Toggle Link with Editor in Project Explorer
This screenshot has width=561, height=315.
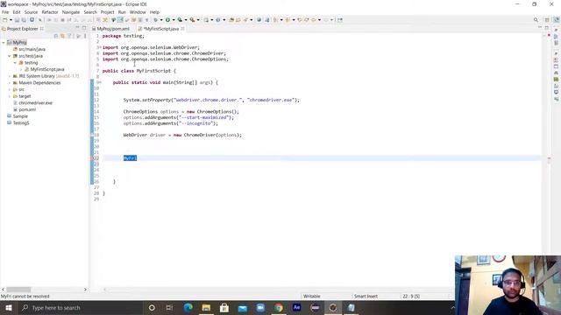(62, 36)
